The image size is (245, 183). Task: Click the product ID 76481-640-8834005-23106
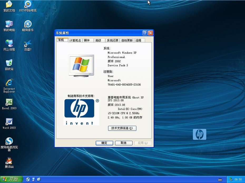tap(124, 85)
